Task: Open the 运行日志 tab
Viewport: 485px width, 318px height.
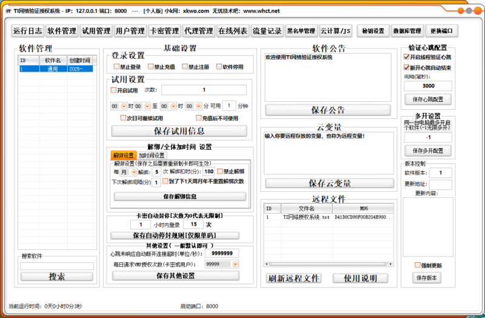Action: click(28, 31)
